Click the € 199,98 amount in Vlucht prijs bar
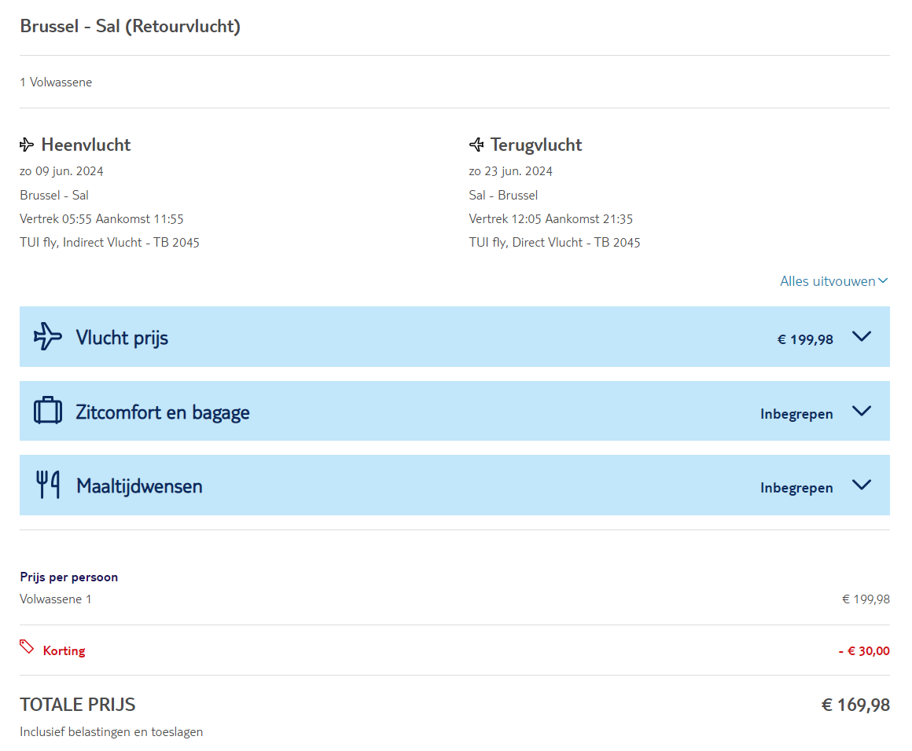 805,339
